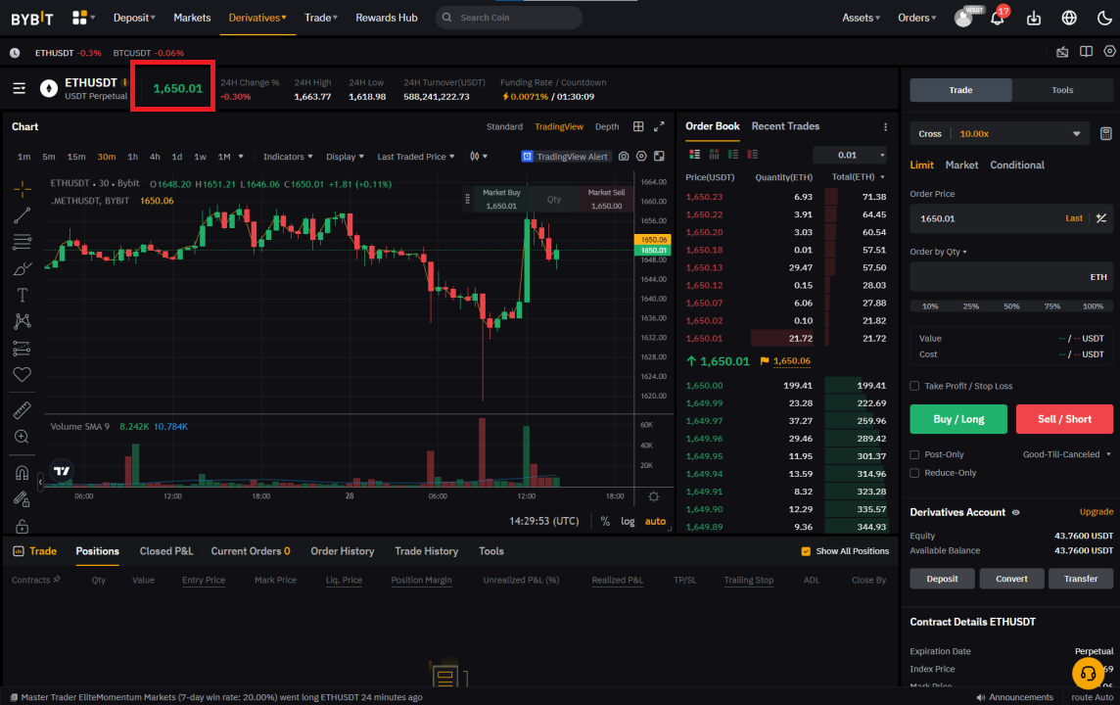
Task: Click the Transfer button
Action: tap(1081, 579)
